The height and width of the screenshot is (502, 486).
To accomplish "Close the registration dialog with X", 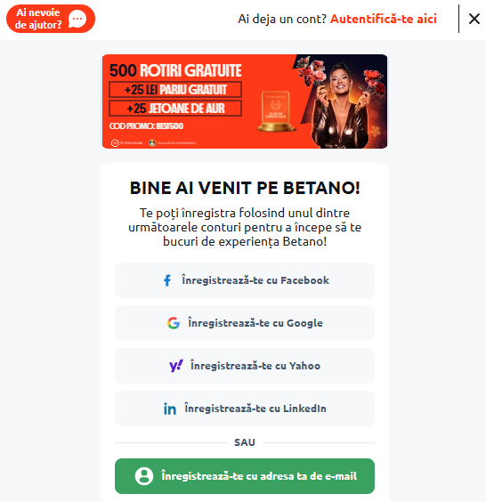I will (474, 19).
